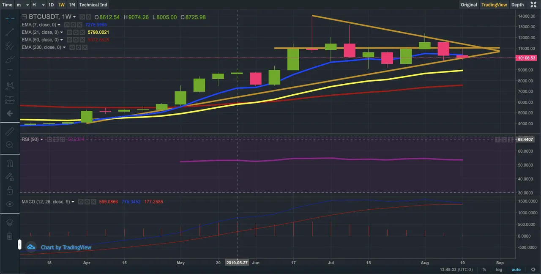The image size is (541, 274).
Task: Open the object tree layers icon
Action: tap(9, 222)
